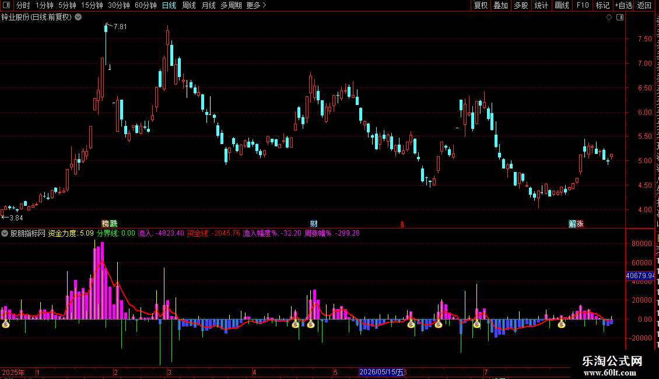Select the 日线 daily period
The width and height of the screenshot is (659, 379).
(x=169, y=5)
